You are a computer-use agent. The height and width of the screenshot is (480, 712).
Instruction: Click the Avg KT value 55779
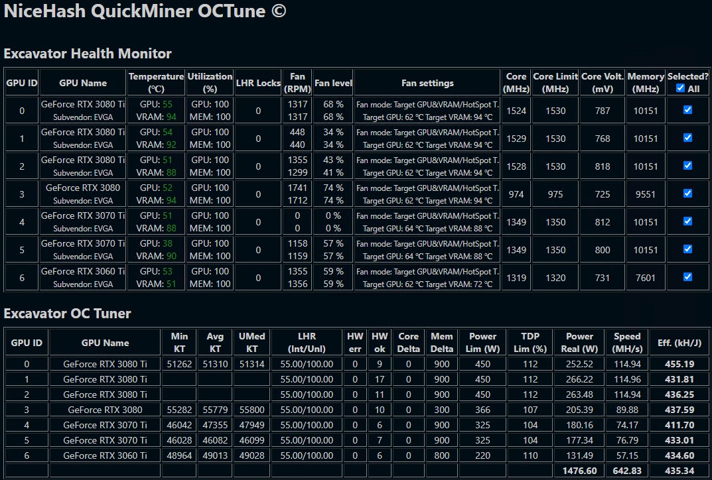pyautogui.click(x=215, y=410)
